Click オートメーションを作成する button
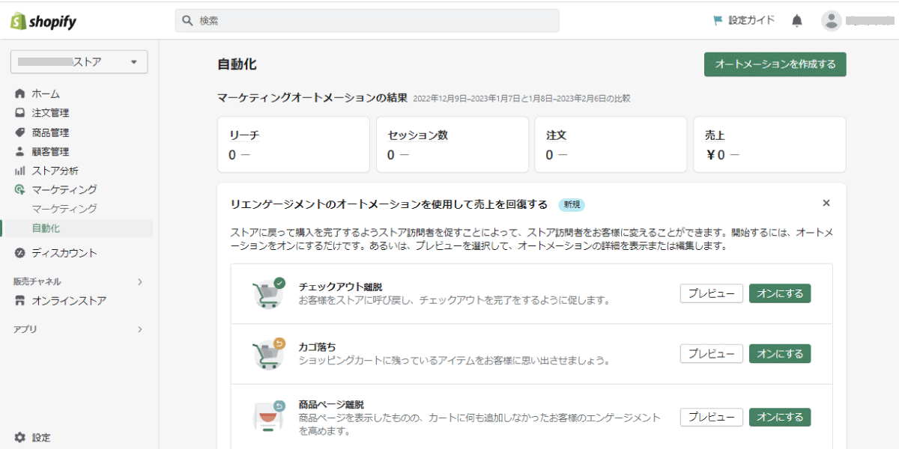 tap(775, 64)
